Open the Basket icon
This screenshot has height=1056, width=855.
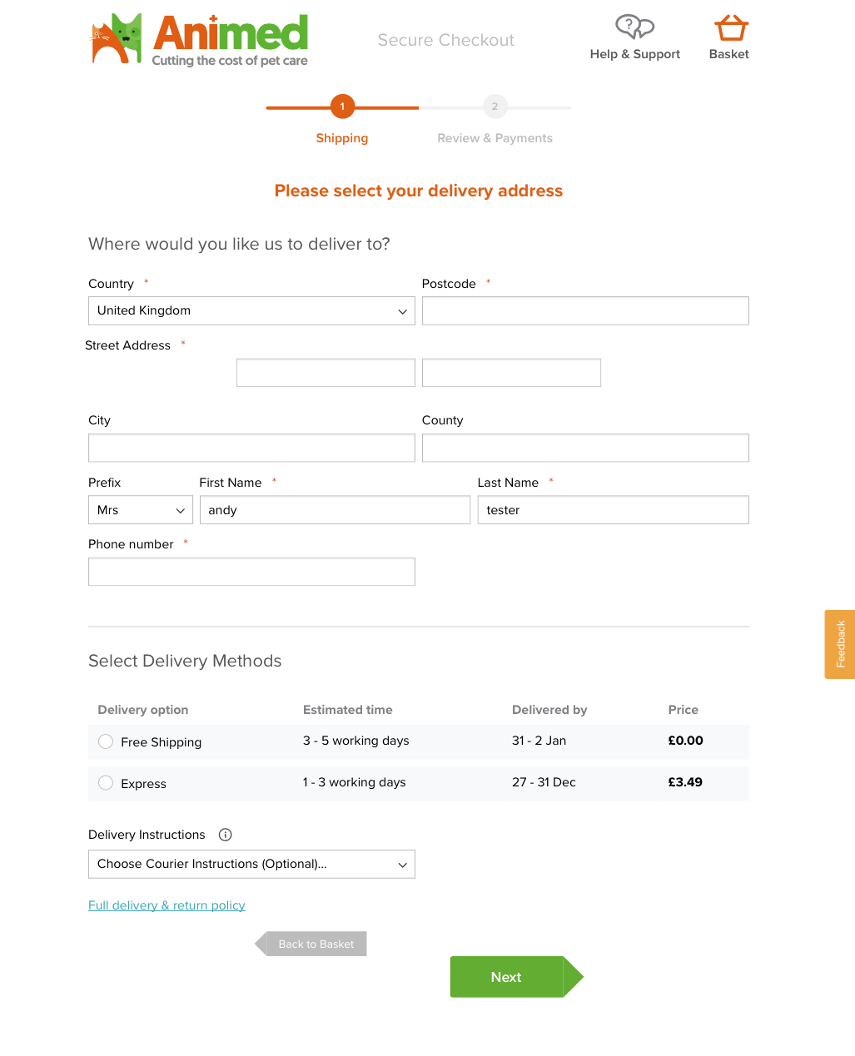point(731,28)
